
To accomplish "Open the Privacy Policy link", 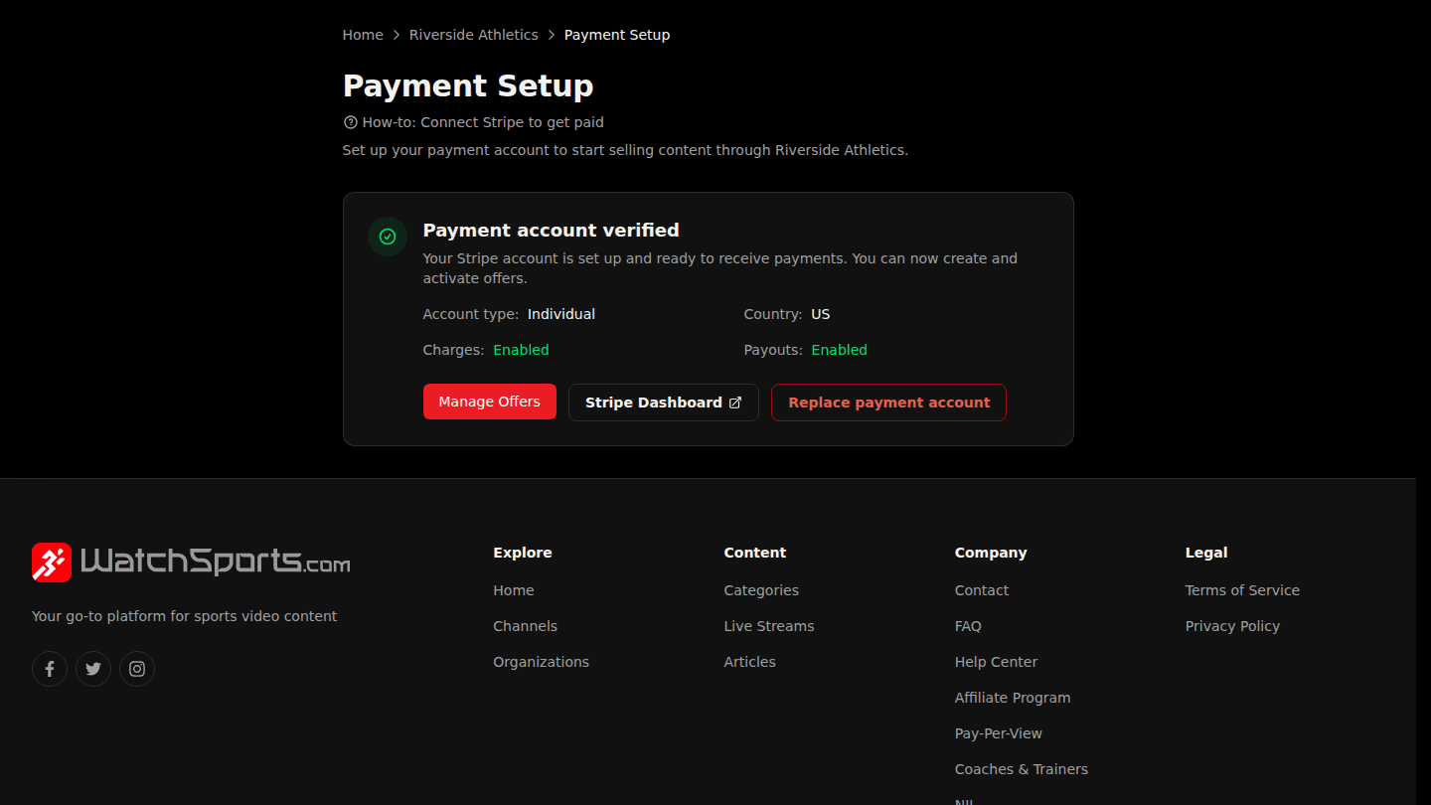I will [1232, 626].
